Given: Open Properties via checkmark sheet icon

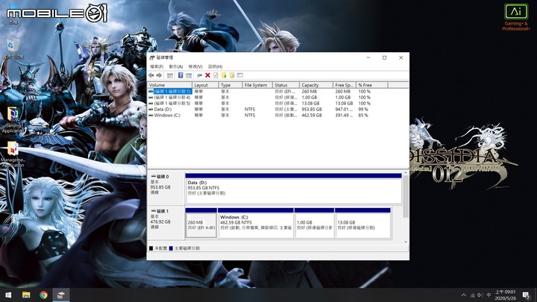Looking at the screenshot, I should [x=216, y=75].
